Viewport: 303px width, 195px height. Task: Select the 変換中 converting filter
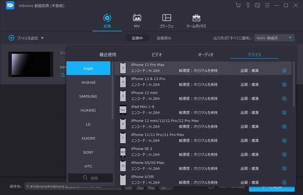[137, 38]
